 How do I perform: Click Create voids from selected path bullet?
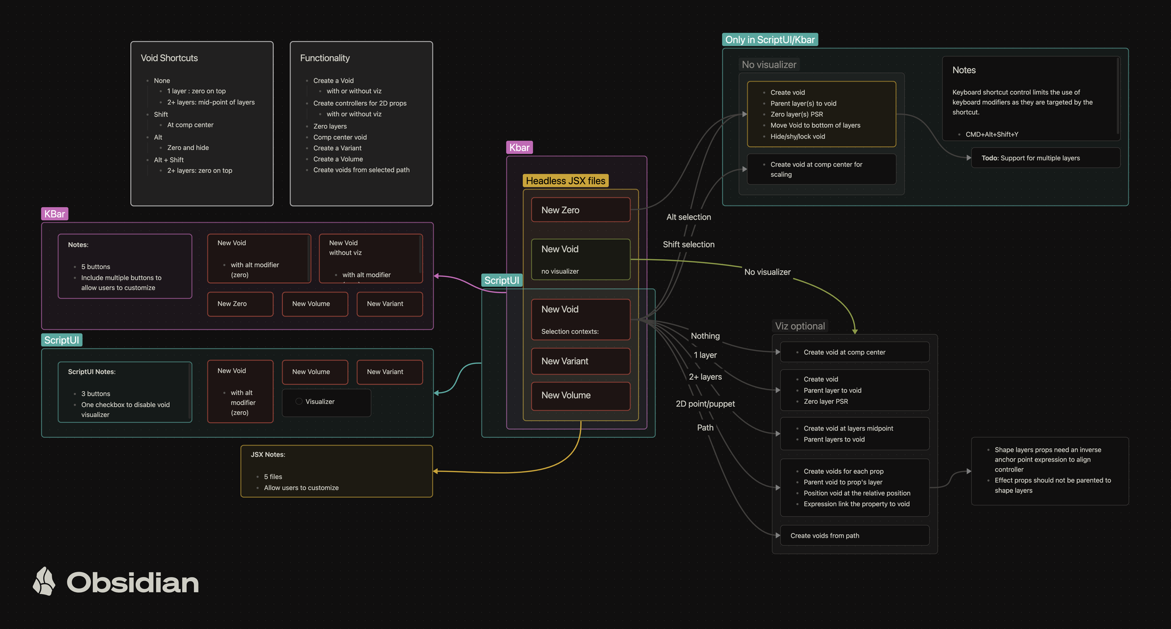point(361,170)
